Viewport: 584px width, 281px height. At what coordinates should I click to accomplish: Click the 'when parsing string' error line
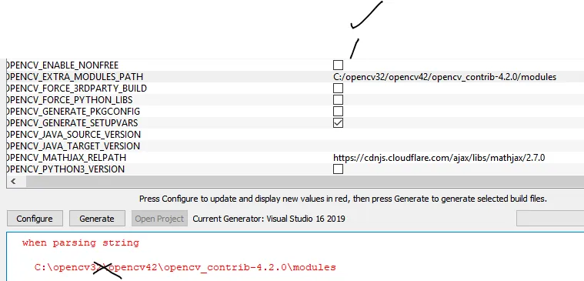pos(81,243)
